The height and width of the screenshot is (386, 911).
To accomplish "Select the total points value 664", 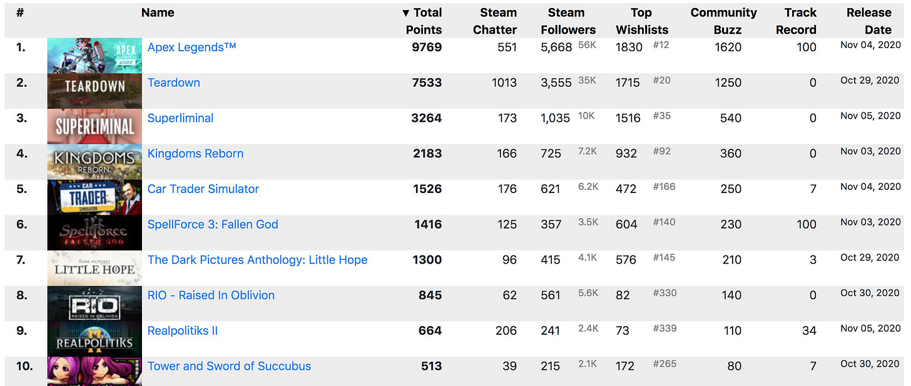I will coord(430,331).
